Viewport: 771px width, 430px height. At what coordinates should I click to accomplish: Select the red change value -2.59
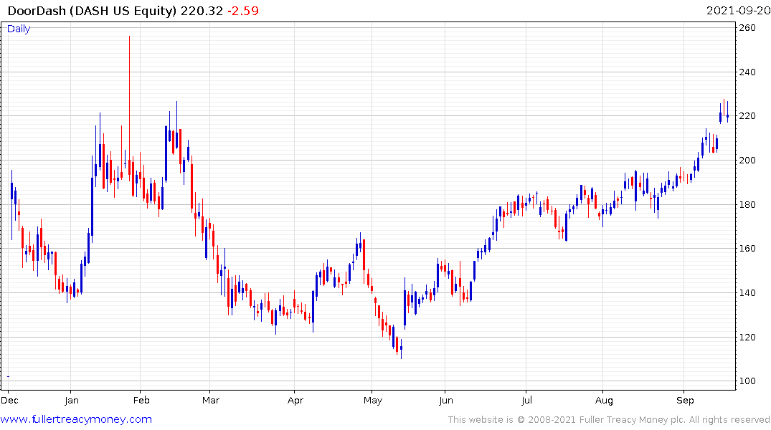coord(243,11)
